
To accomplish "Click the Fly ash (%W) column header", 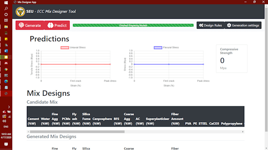I will [76, 119].
